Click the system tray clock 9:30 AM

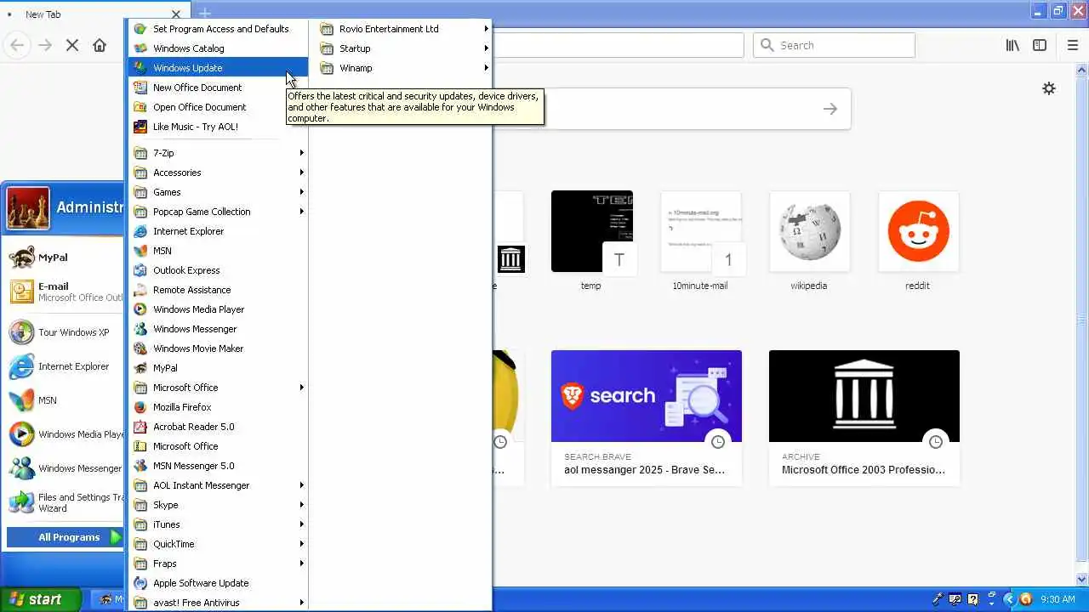(x=1058, y=599)
